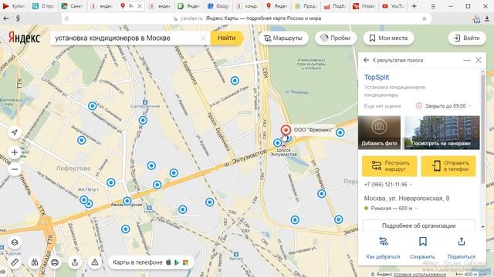Screen dimensions: 494x277
Task: Click the share map upload icon
Action: click(x=75, y=262)
